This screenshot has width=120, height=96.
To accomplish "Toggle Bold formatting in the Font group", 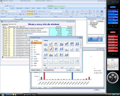I will point(9,14).
